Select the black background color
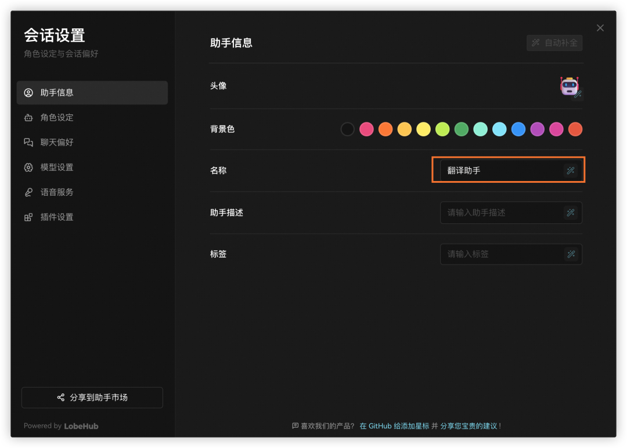The height and width of the screenshot is (448, 627). [x=348, y=129]
